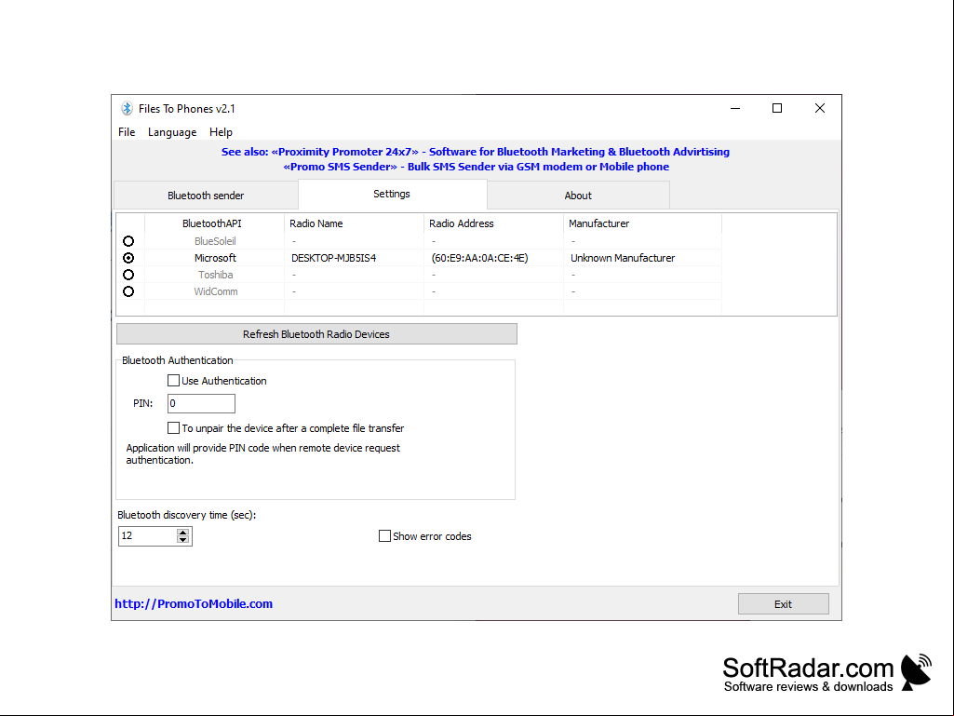The image size is (954, 716).
Task: Increase Bluetooth discovery time with up arrow
Action: [x=183, y=533]
